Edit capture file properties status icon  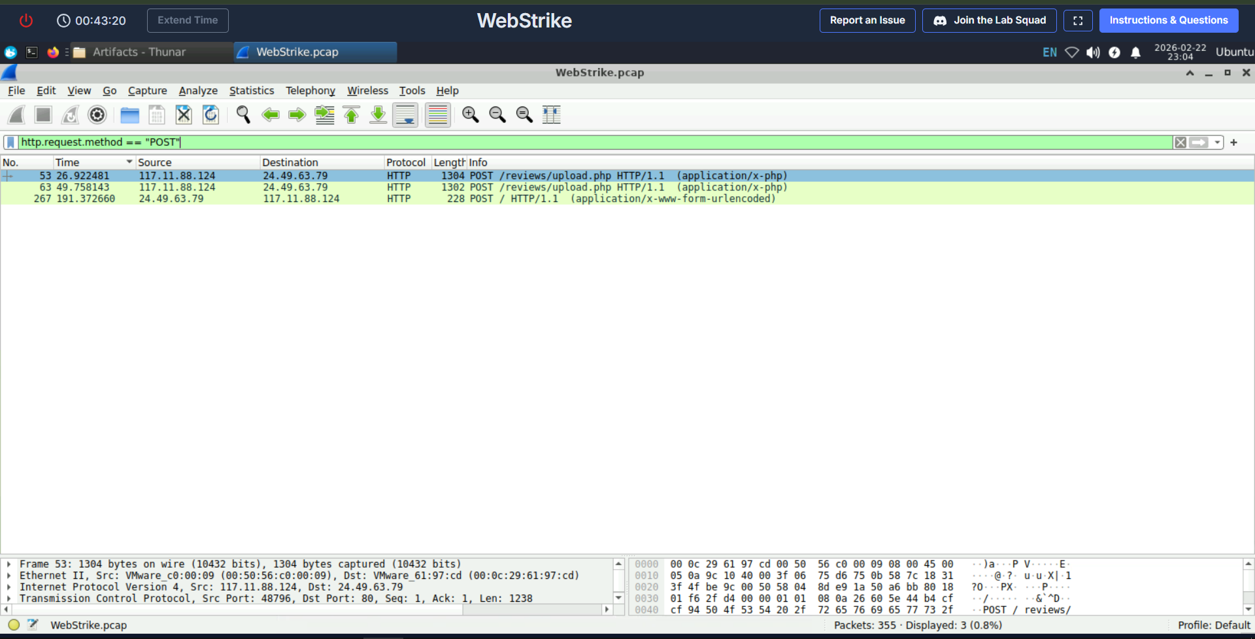(x=33, y=625)
